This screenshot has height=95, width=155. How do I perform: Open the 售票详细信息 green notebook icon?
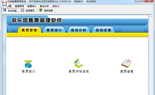(79, 63)
